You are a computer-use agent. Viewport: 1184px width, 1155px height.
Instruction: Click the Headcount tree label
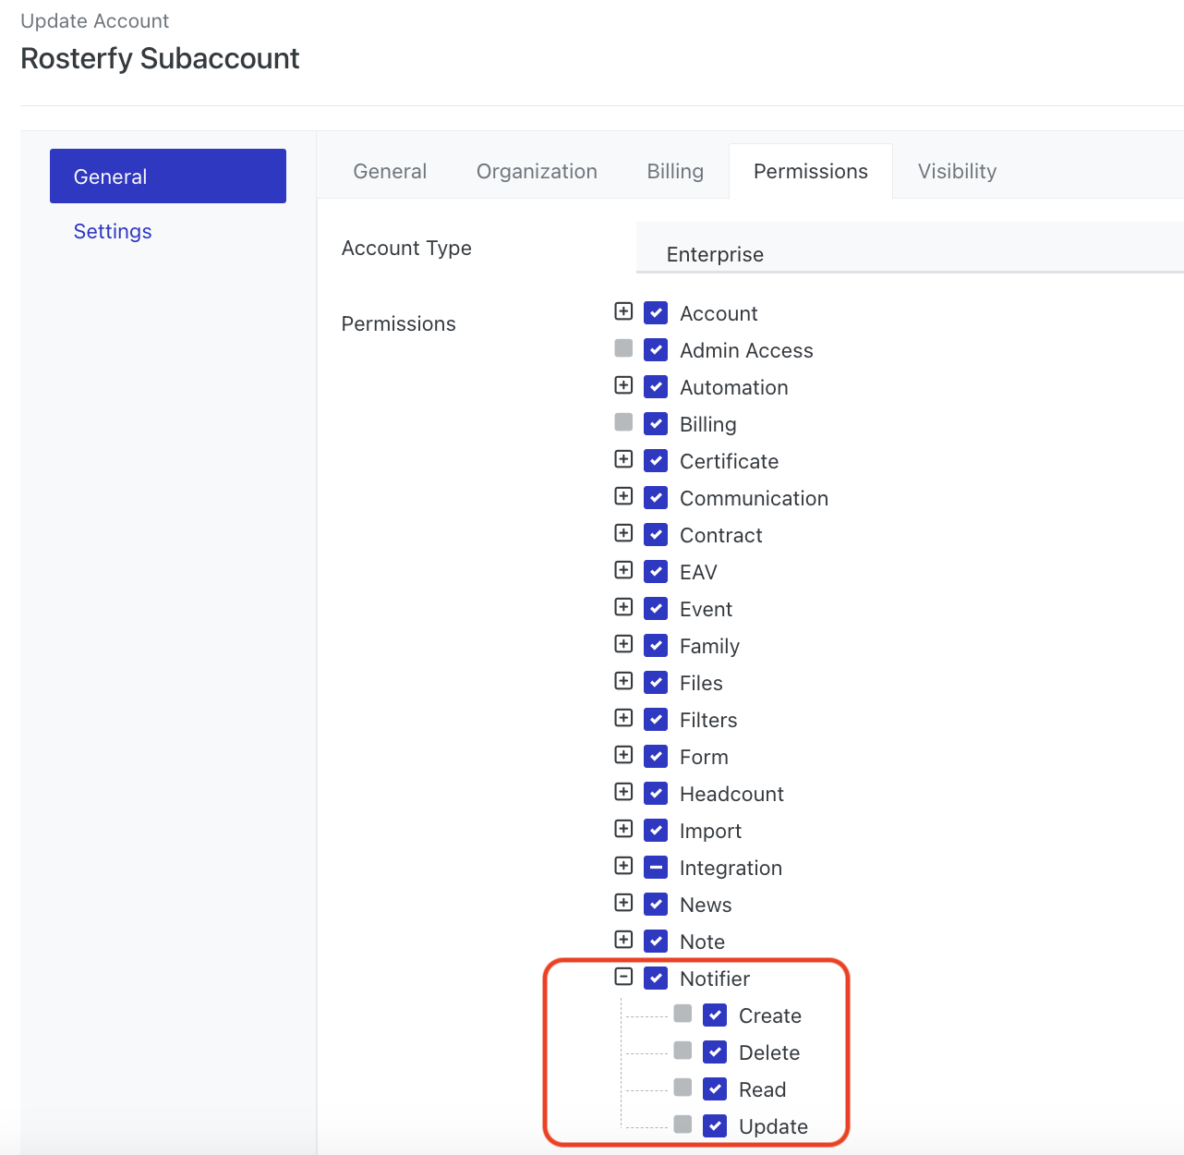[731, 794]
